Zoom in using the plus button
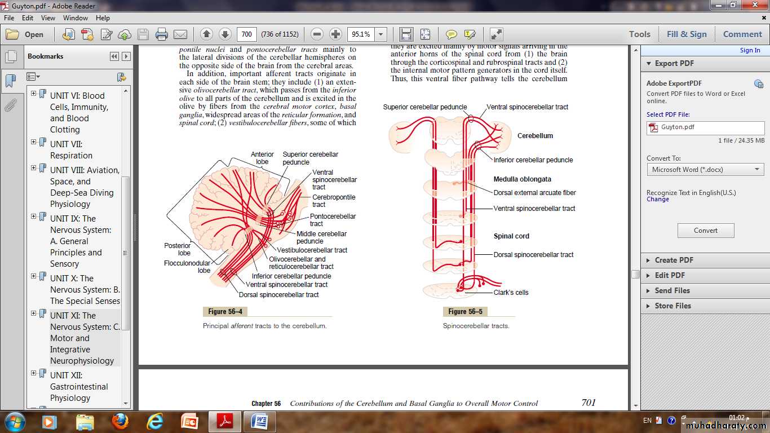Image resolution: width=770 pixels, height=433 pixels. tap(335, 34)
